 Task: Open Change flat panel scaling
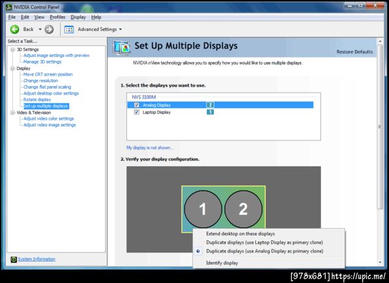point(47,87)
